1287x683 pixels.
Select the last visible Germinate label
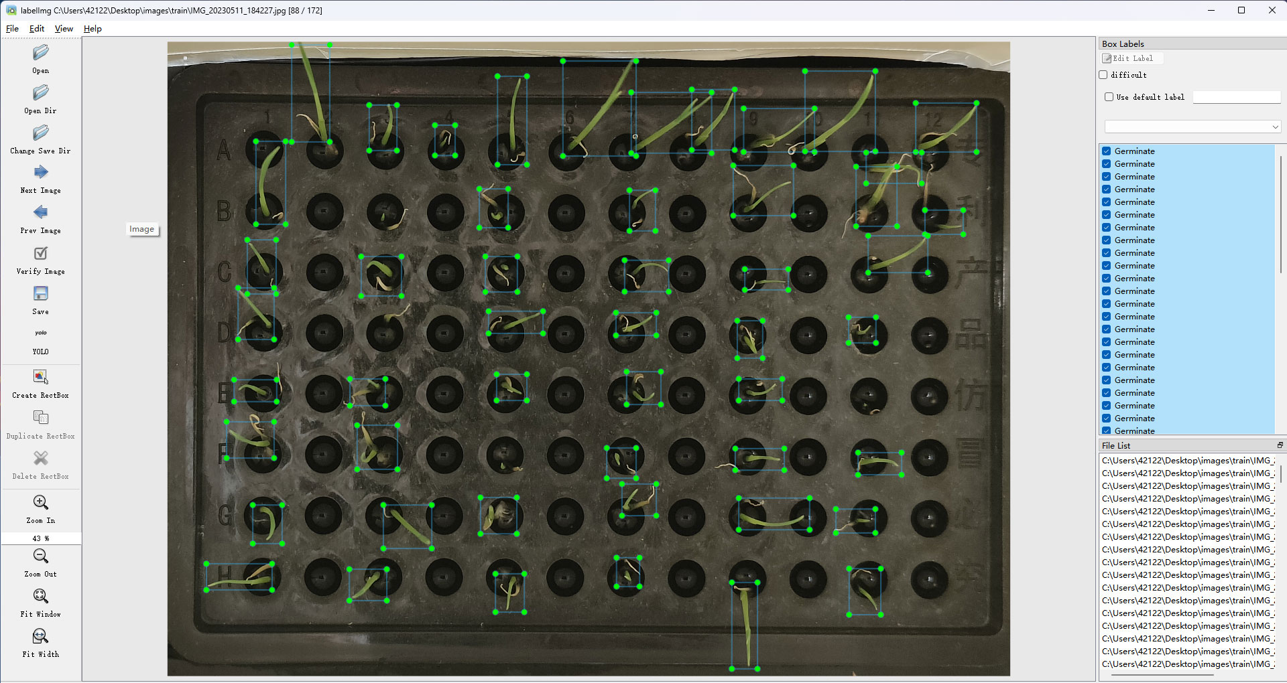pyautogui.click(x=1134, y=431)
